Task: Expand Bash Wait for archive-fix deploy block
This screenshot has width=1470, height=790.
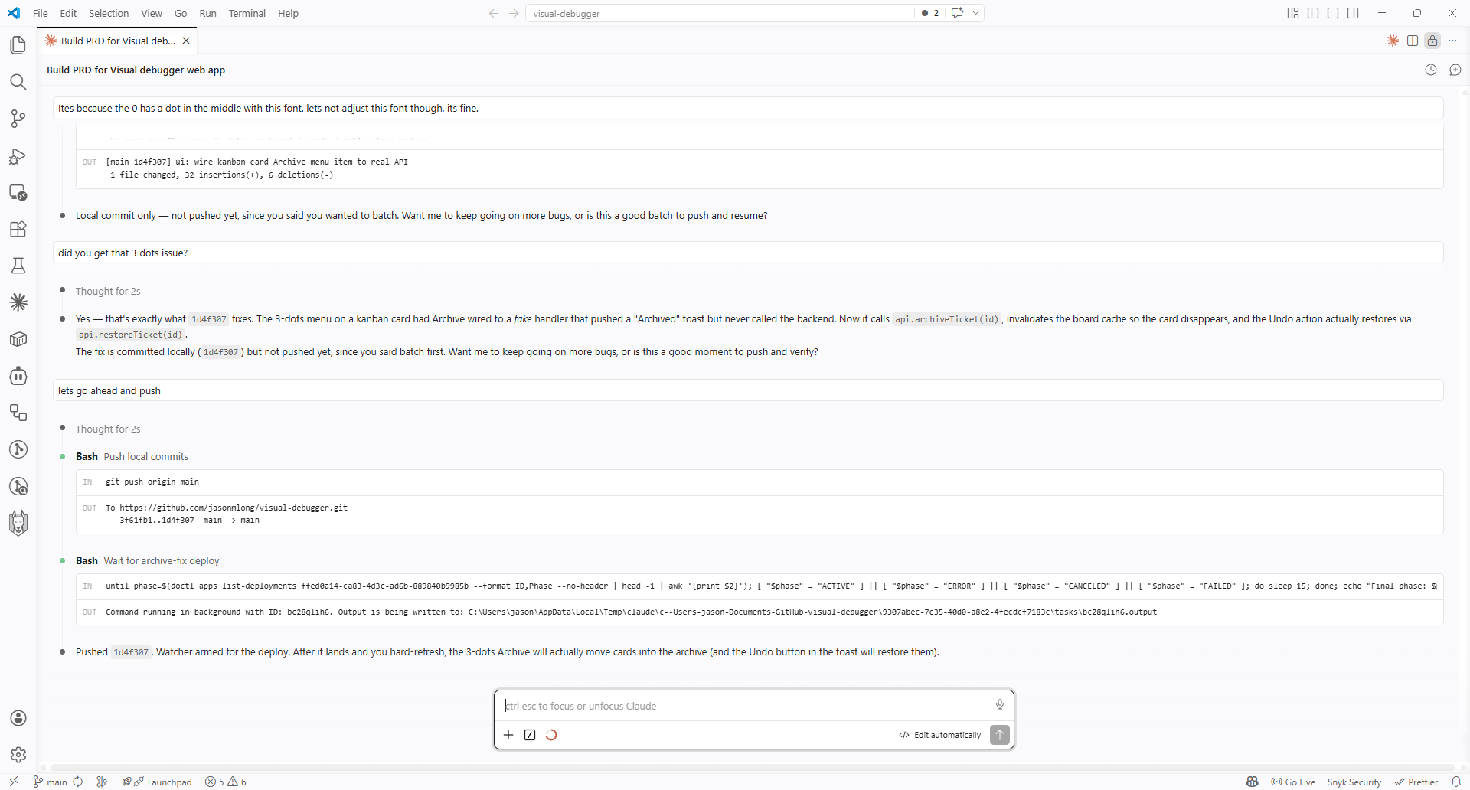Action: (147, 560)
